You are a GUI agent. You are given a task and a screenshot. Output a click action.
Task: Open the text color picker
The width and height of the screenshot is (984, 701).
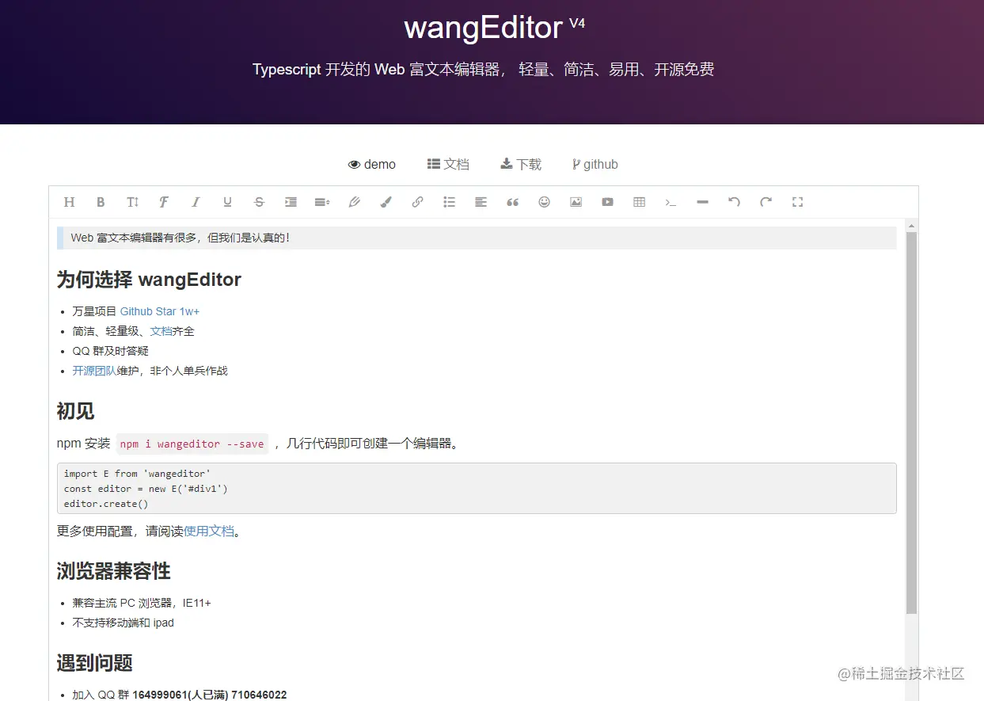354,202
